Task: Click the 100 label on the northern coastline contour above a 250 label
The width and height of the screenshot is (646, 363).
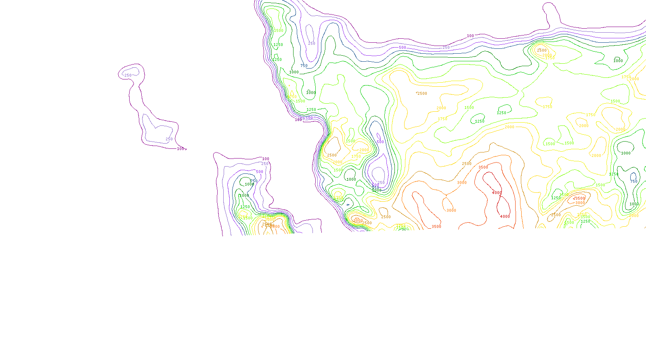Action: tap(470, 36)
